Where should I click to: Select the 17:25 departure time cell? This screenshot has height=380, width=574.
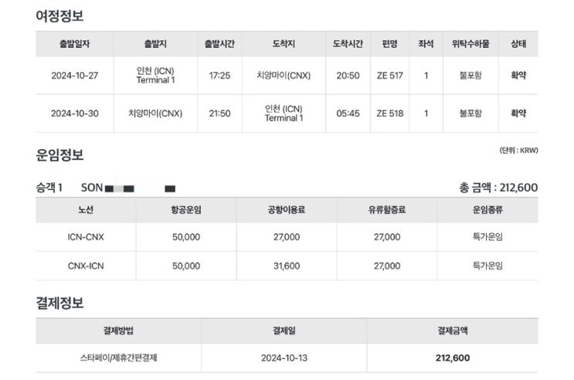(219, 76)
